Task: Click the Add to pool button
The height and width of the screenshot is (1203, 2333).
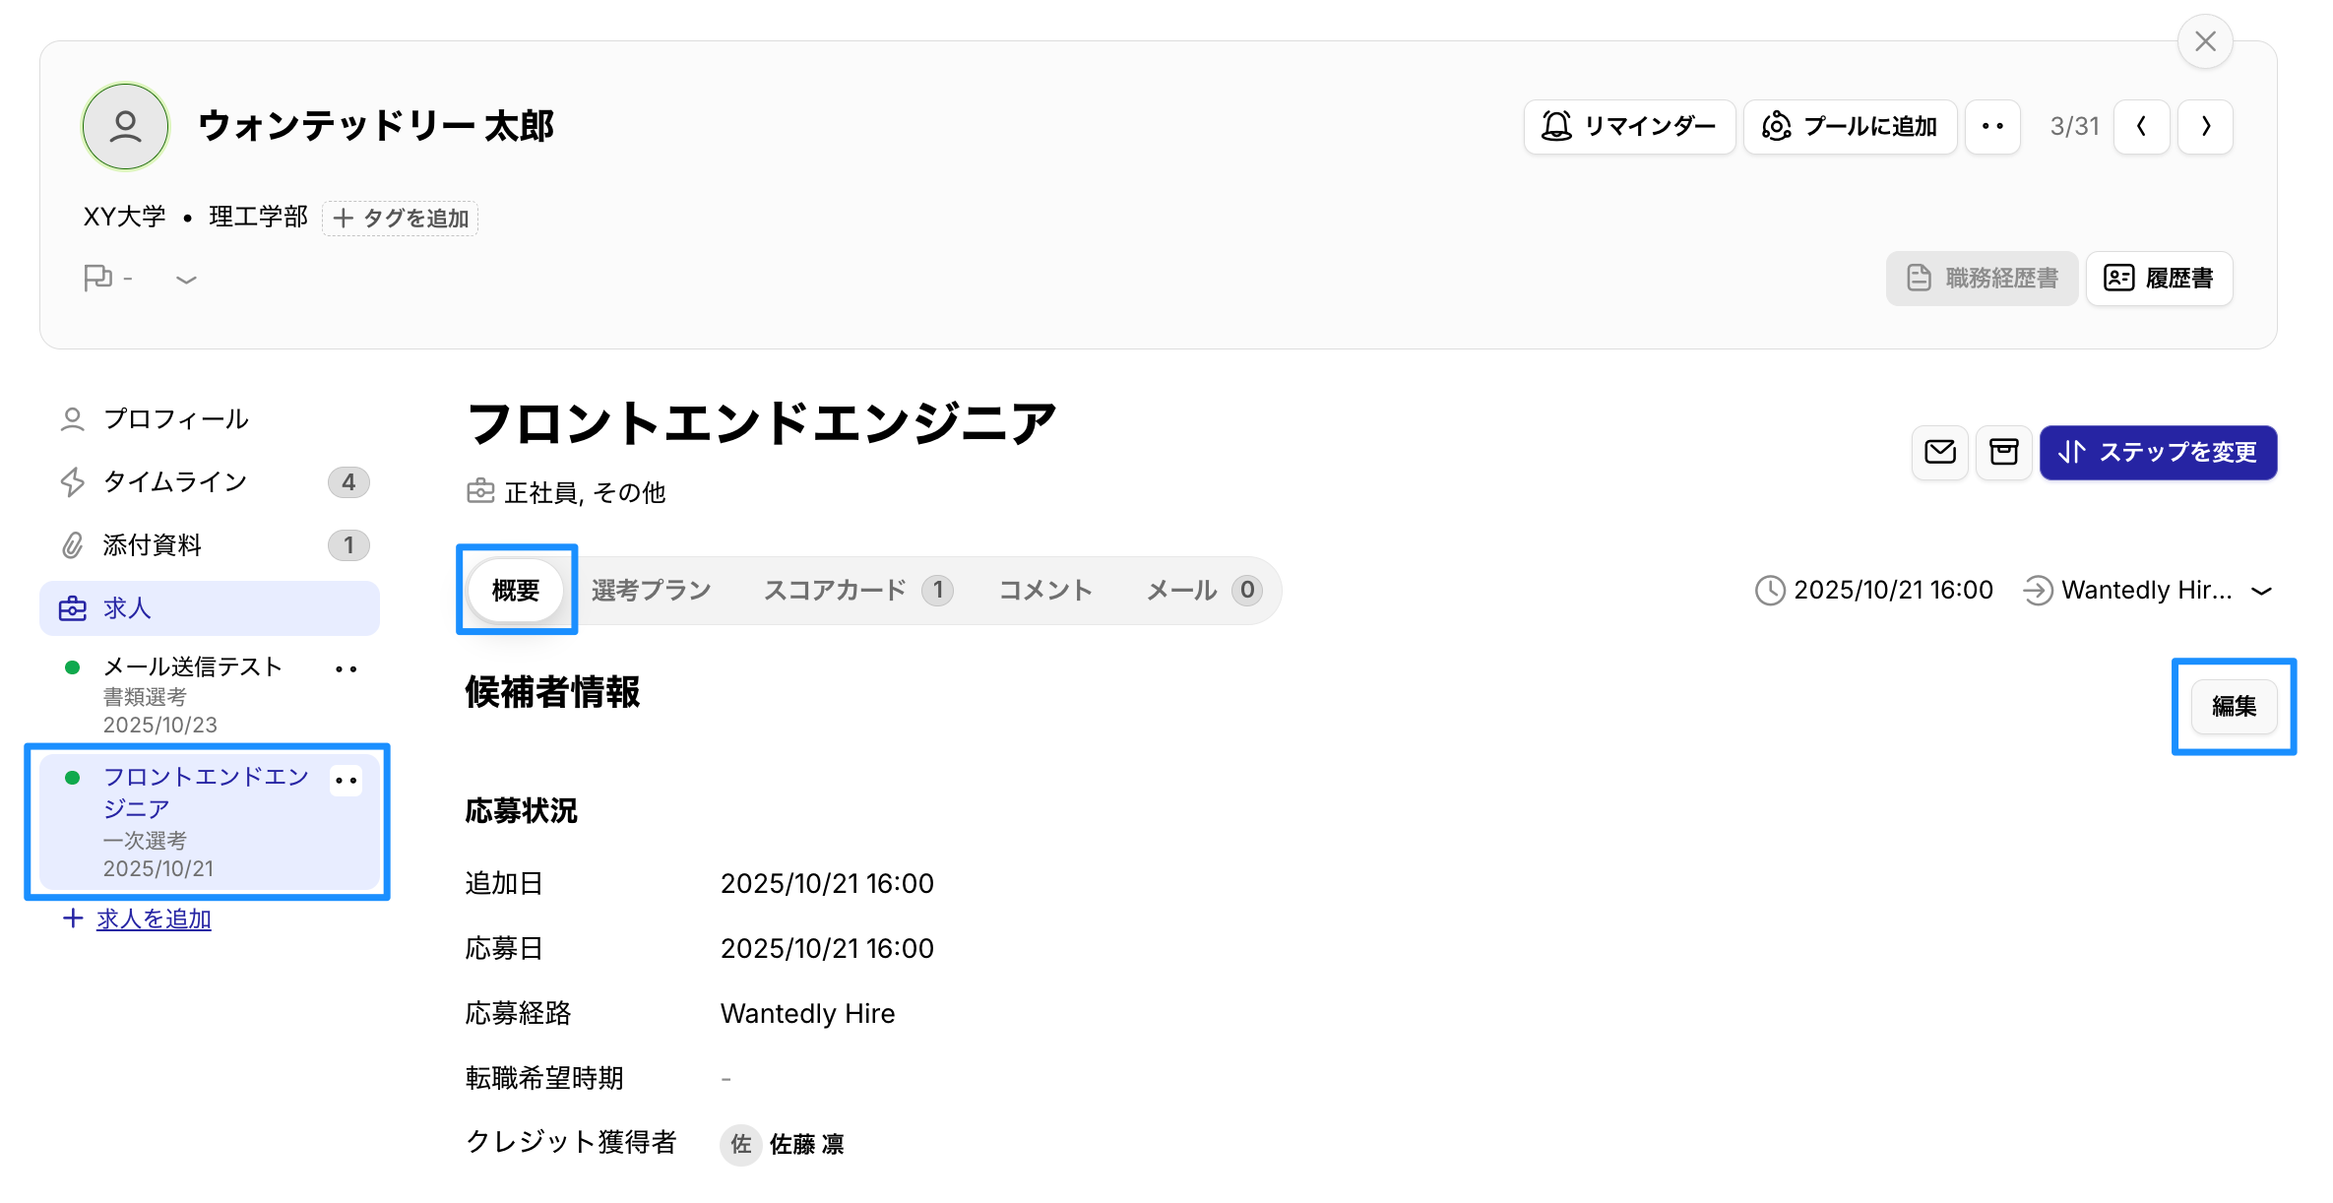Action: pyautogui.click(x=1850, y=126)
